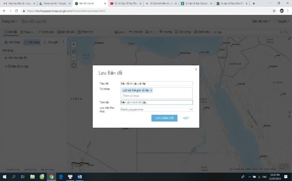Open the In (print) dropdown
292x181 pixels.
(150, 32)
